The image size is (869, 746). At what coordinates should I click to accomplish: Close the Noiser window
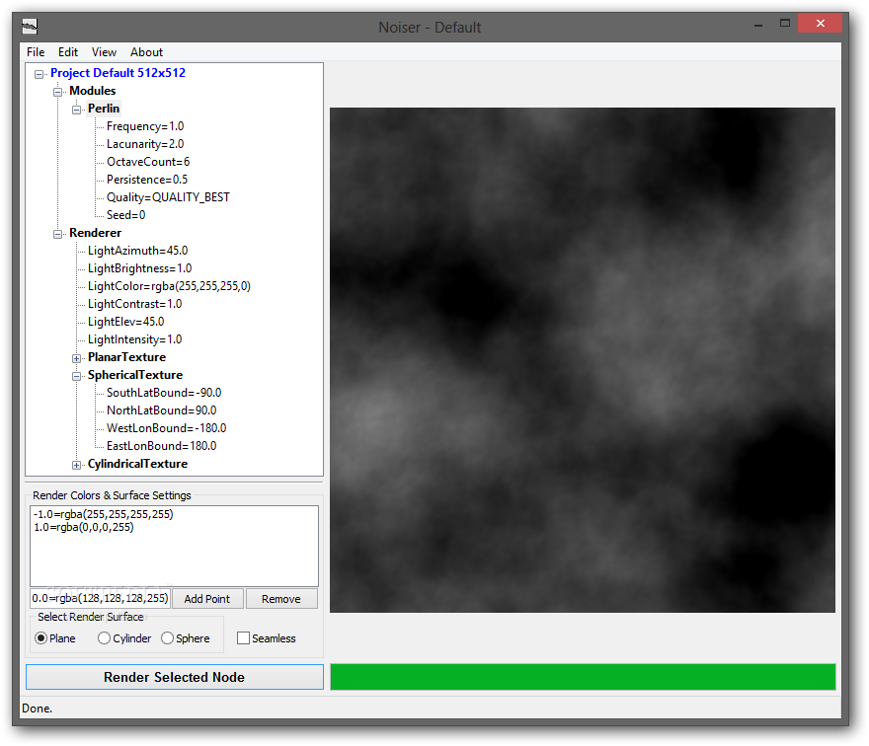(x=821, y=24)
